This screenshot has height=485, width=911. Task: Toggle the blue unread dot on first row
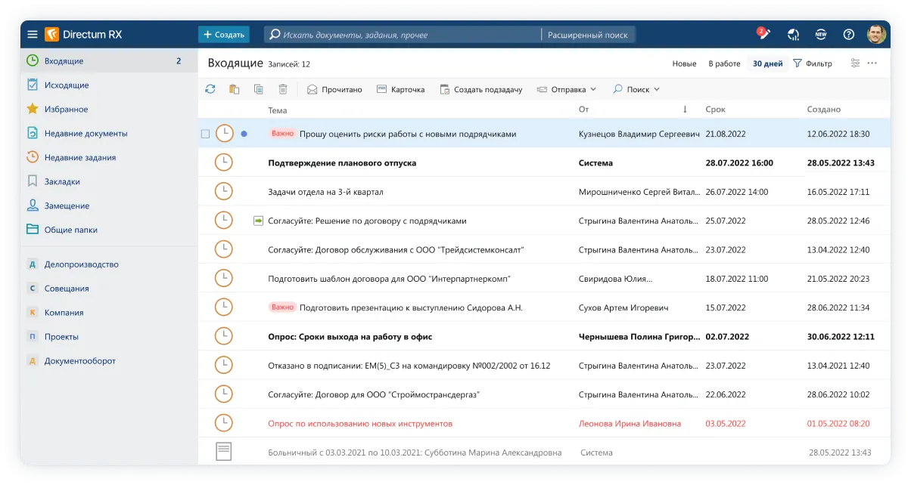click(244, 134)
